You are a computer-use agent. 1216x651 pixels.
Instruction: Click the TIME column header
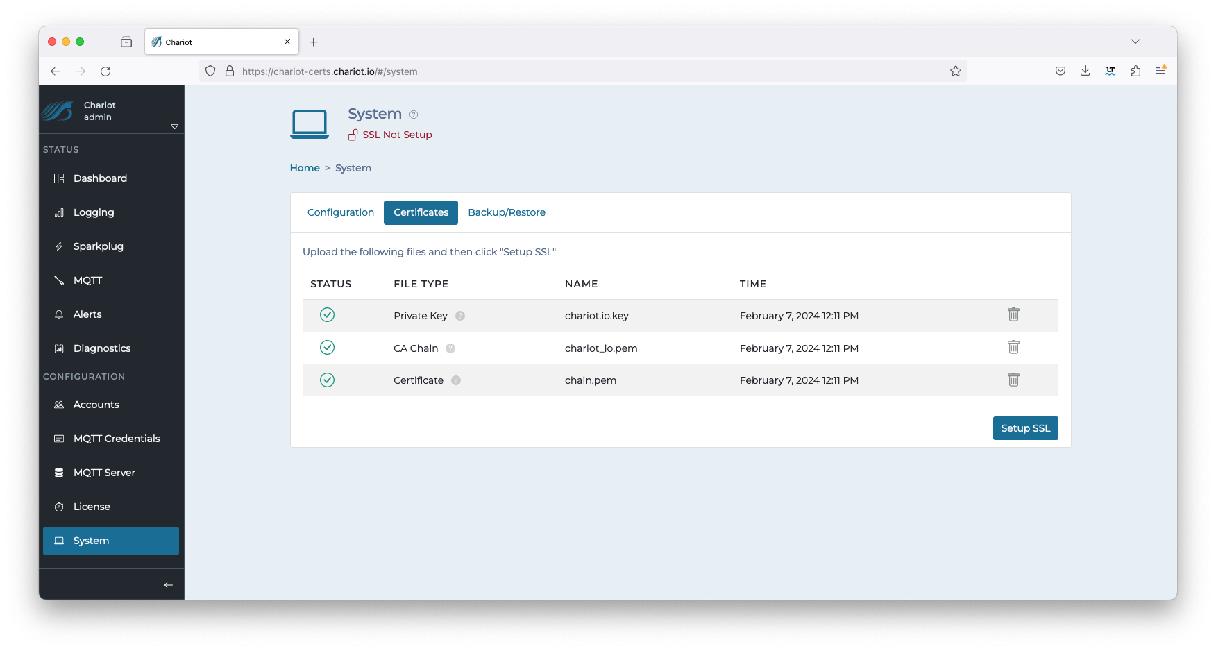(753, 284)
